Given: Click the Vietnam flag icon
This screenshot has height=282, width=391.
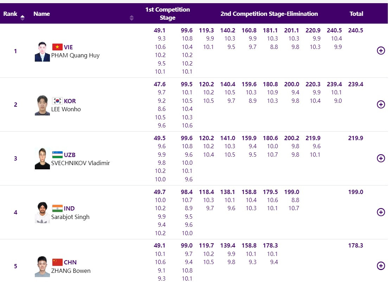Looking at the screenshot, I should [57, 47].
